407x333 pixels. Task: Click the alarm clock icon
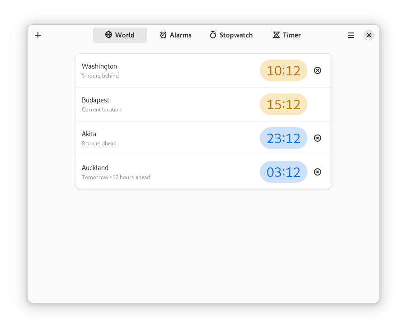point(164,35)
